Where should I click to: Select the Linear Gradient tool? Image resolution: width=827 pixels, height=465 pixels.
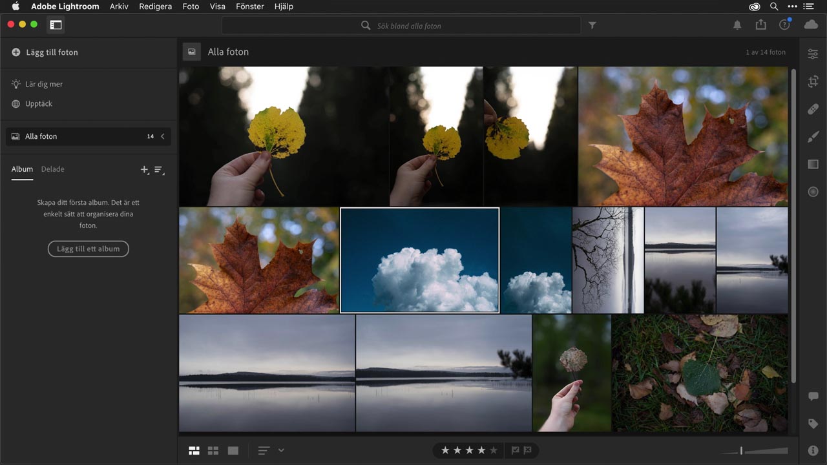813,164
